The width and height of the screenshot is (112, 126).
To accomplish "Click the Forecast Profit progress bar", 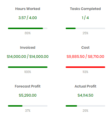I will [x=28, y=106].
